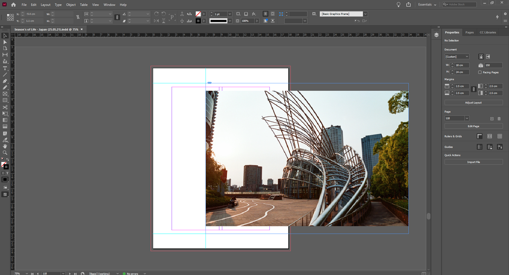Open the Layers panel icon
Image resolution: width=509 pixels, height=275 pixels.
[x=436, y=35]
